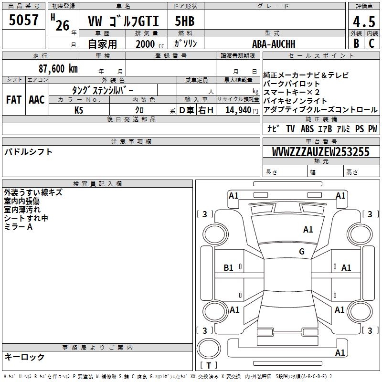
Task: Click the パドルシフト note text
Action: coord(29,152)
